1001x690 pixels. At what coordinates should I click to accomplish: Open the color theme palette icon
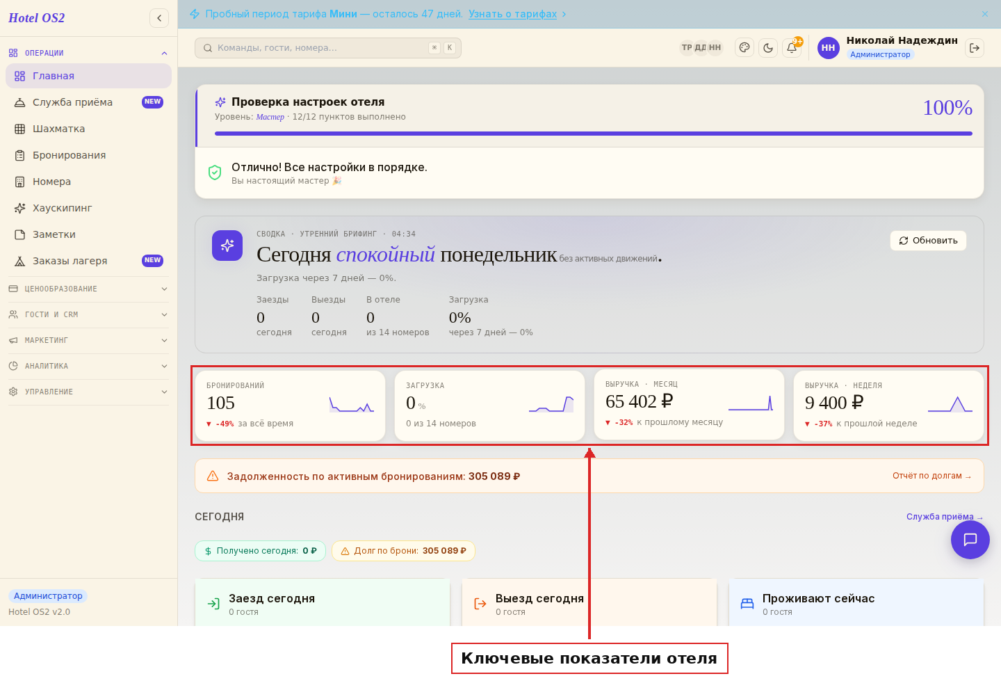(744, 48)
